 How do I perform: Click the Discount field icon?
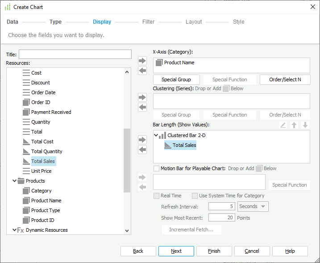(26, 83)
